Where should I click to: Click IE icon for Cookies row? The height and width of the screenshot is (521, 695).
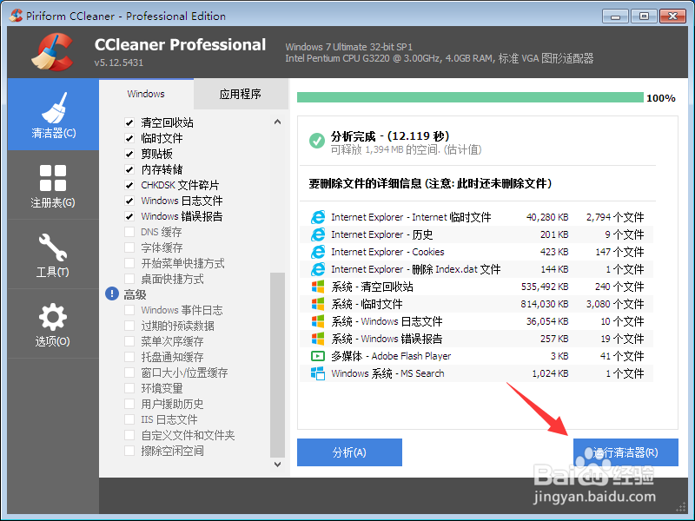click(x=318, y=252)
